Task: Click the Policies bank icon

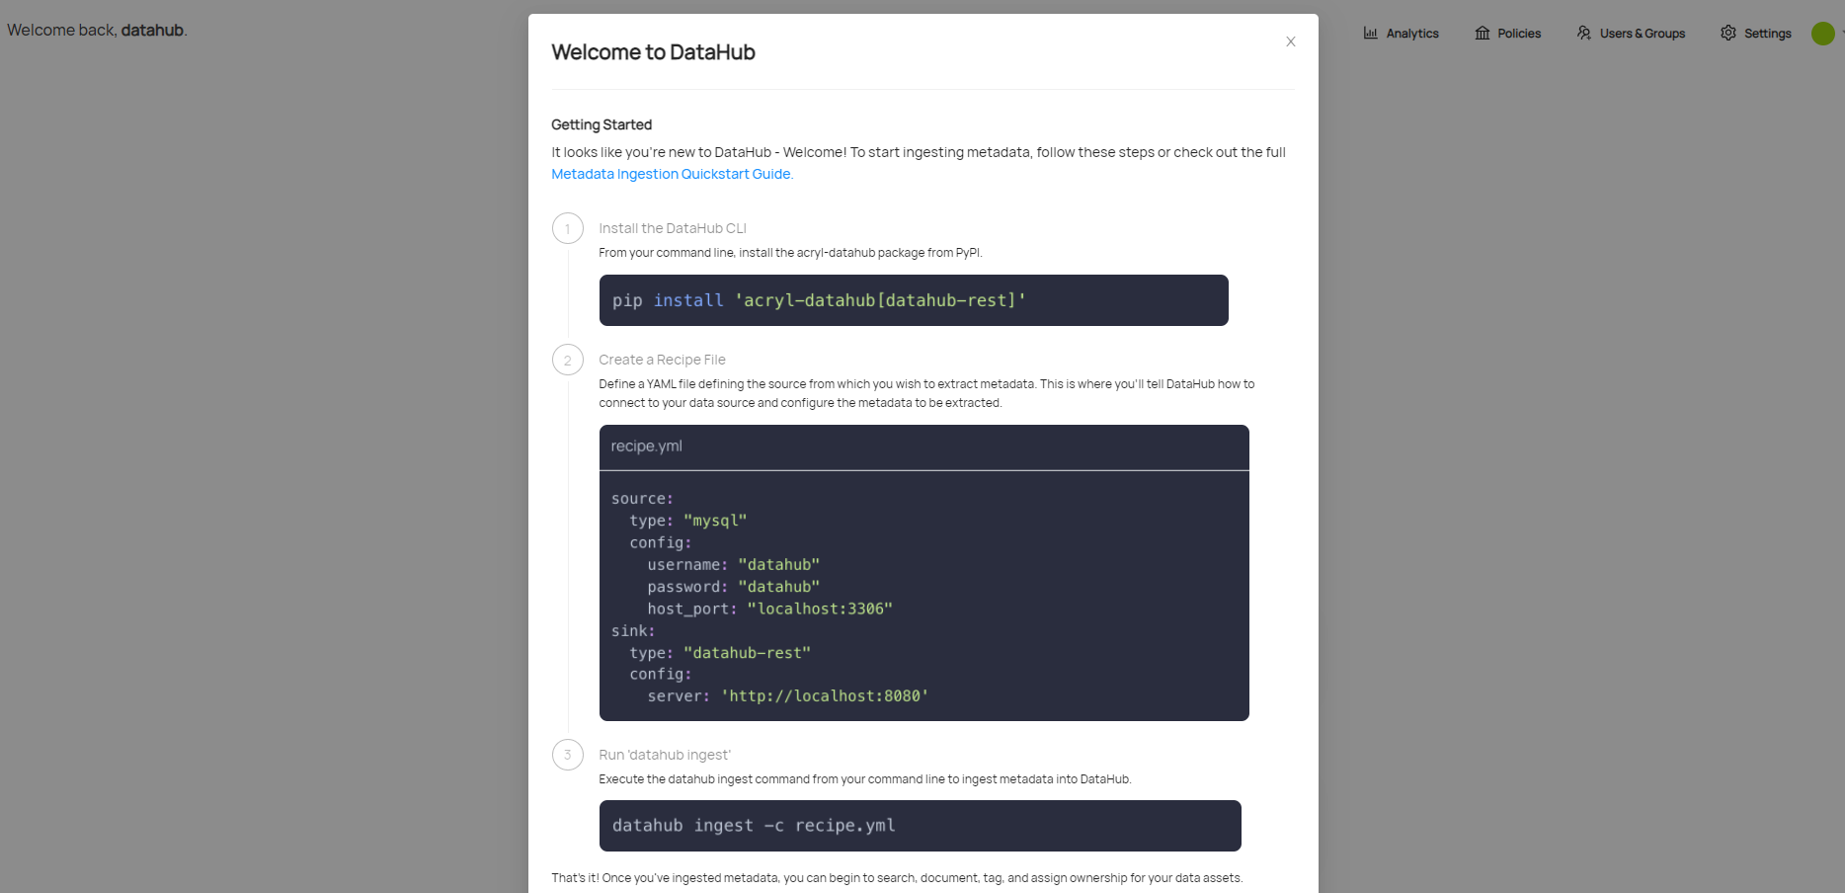Action: click(1482, 33)
